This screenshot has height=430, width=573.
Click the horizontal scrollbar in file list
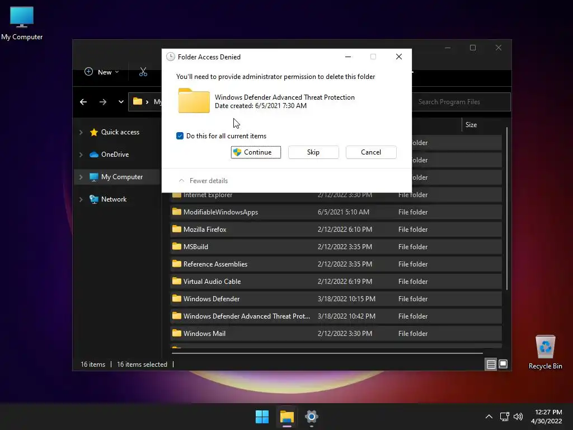(x=327, y=353)
